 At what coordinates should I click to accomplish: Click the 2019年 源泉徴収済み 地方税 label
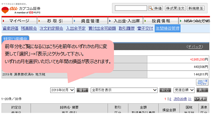[x=24, y=74]
